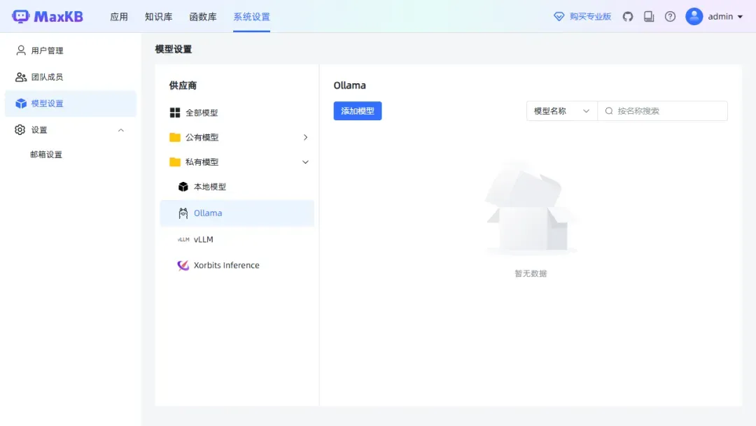Click the 设置 gear icon

20,129
